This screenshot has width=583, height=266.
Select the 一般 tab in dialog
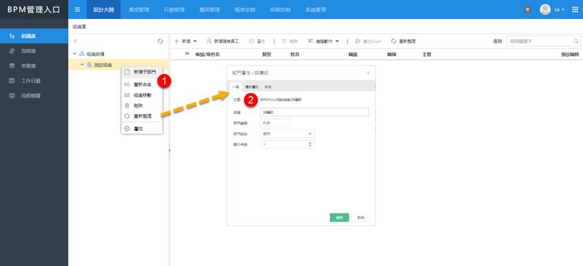[236, 86]
